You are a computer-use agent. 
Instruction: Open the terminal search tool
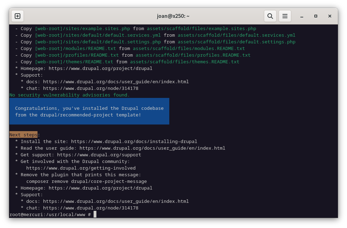click(x=270, y=16)
